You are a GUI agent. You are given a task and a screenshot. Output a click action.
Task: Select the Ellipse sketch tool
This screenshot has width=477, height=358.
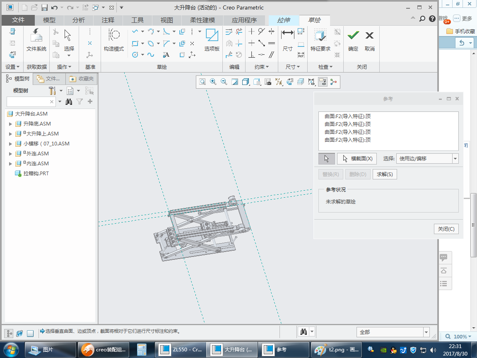pos(151,44)
